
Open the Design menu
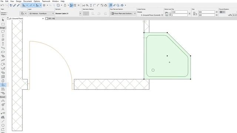[x=19, y=1]
